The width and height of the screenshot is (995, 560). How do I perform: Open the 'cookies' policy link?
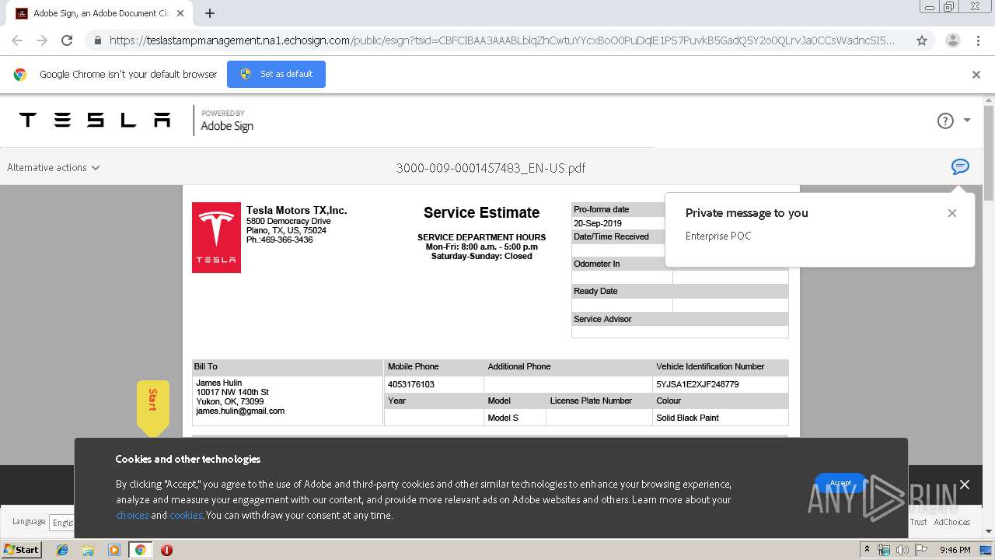pyautogui.click(x=186, y=515)
